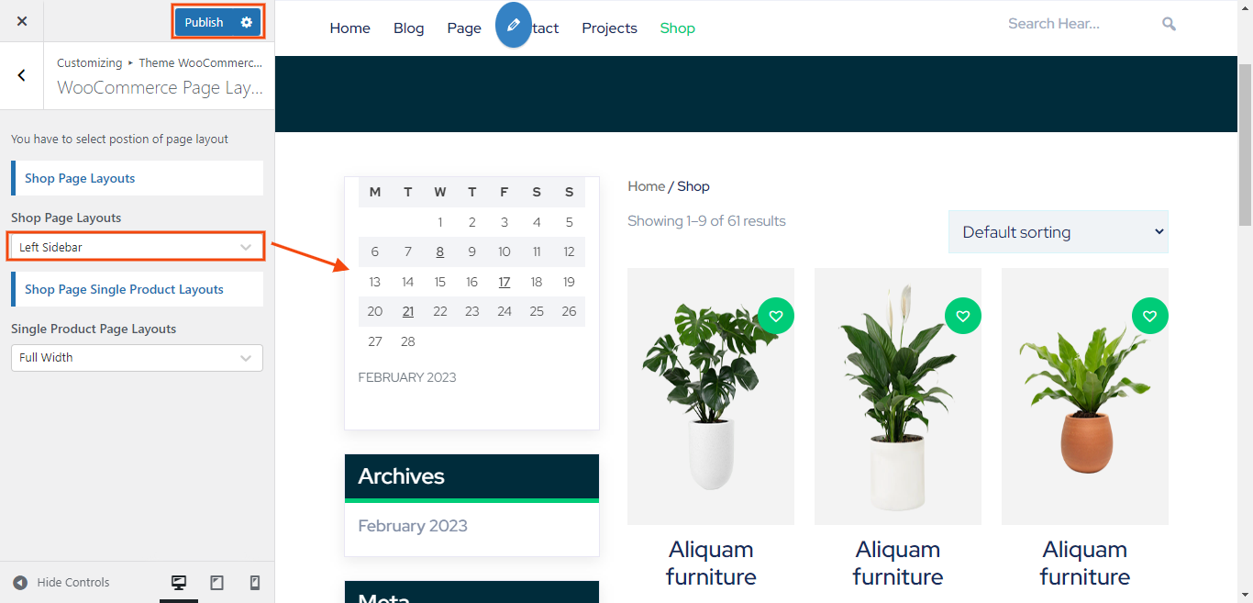Image resolution: width=1253 pixels, height=603 pixels.
Task: Open the February 2023 archive link
Action: click(413, 526)
